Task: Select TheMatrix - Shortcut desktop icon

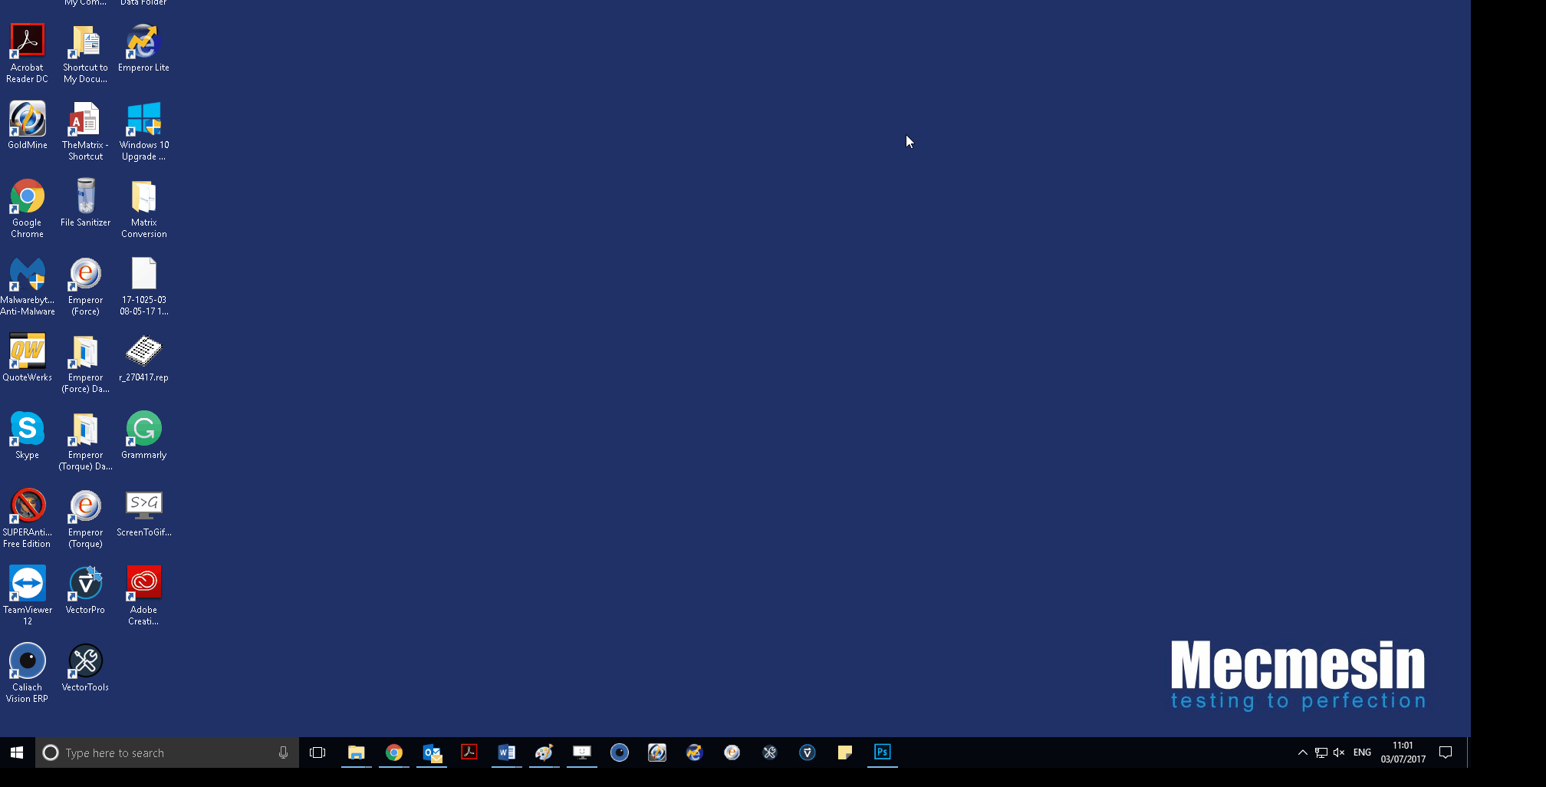Action: click(85, 130)
